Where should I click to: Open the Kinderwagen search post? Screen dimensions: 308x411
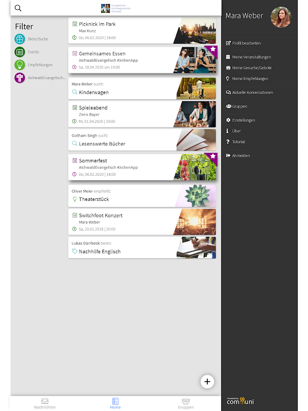coord(142,88)
